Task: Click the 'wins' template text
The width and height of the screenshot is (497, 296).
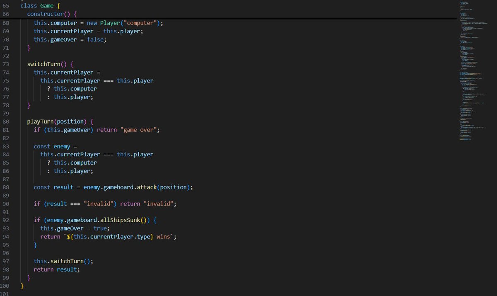Action: pyautogui.click(x=163, y=236)
